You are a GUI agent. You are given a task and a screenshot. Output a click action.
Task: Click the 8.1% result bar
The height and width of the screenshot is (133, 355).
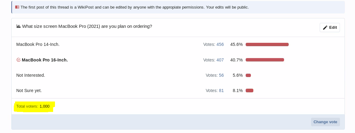(x=249, y=91)
